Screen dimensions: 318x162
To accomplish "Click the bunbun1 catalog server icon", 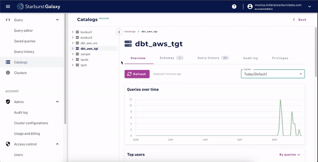I will point(77,32).
